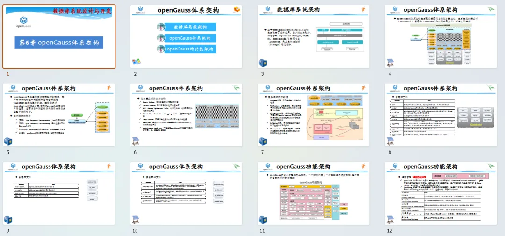Image resolution: width=505 pixels, height=236 pixels.
Task: Select slide 8 thumbnail
Action: [441, 115]
